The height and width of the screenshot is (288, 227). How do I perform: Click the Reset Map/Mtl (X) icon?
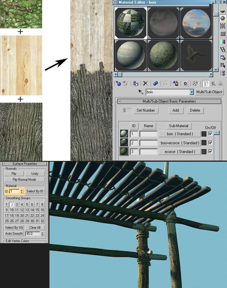145,84
